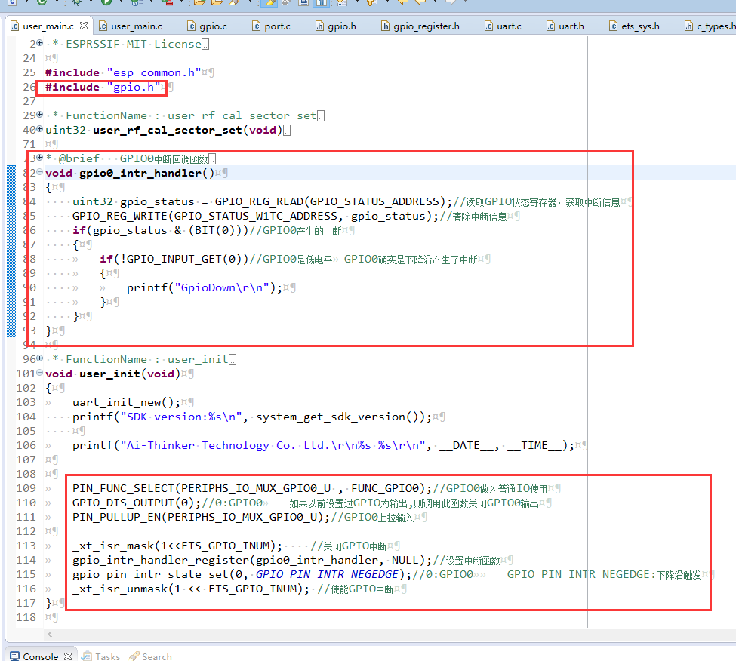Click system_get_sdk_version() on line 104

click(x=340, y=417)
